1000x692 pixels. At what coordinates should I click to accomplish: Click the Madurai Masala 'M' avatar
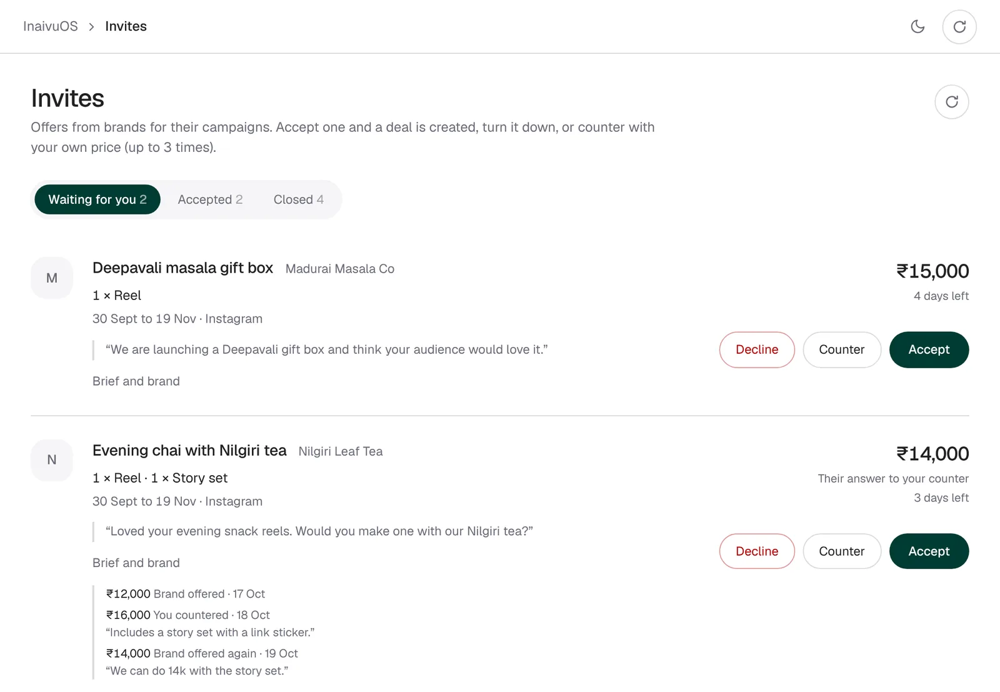coord(52,278)
